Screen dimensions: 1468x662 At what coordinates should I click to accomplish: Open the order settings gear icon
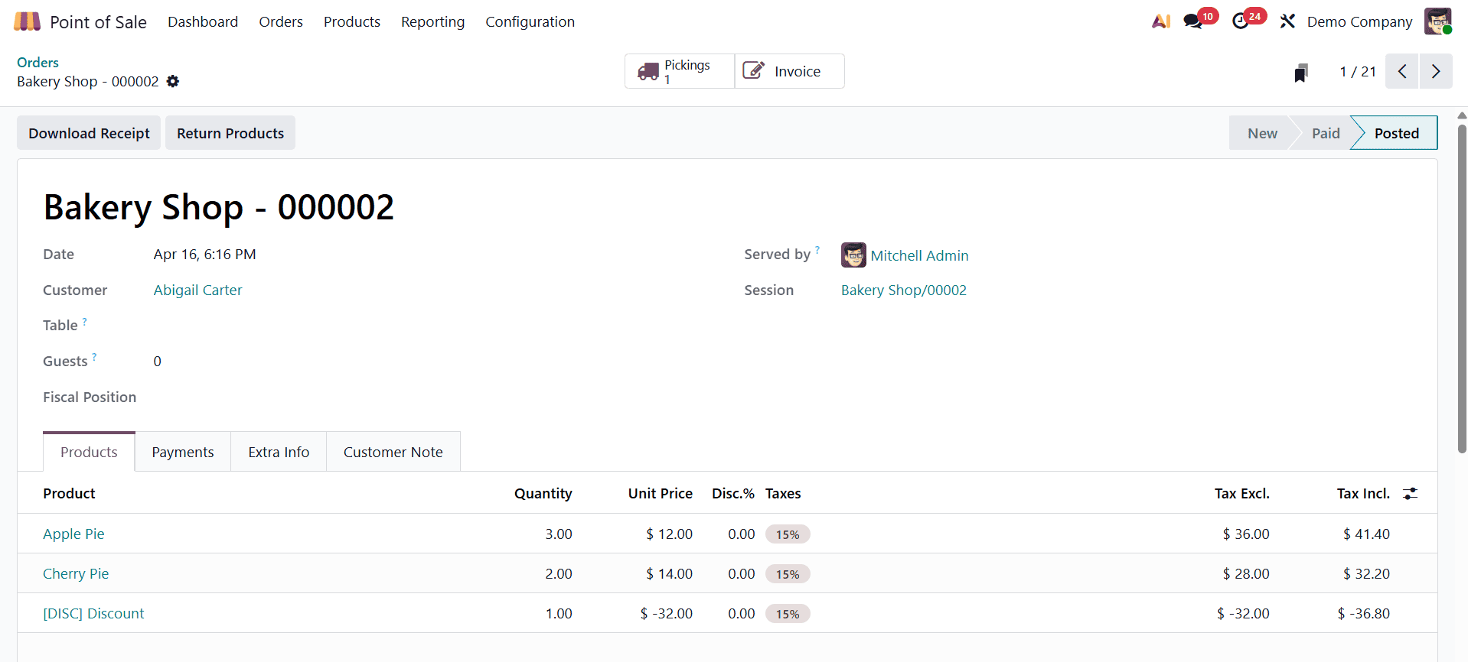click(173, 81)
